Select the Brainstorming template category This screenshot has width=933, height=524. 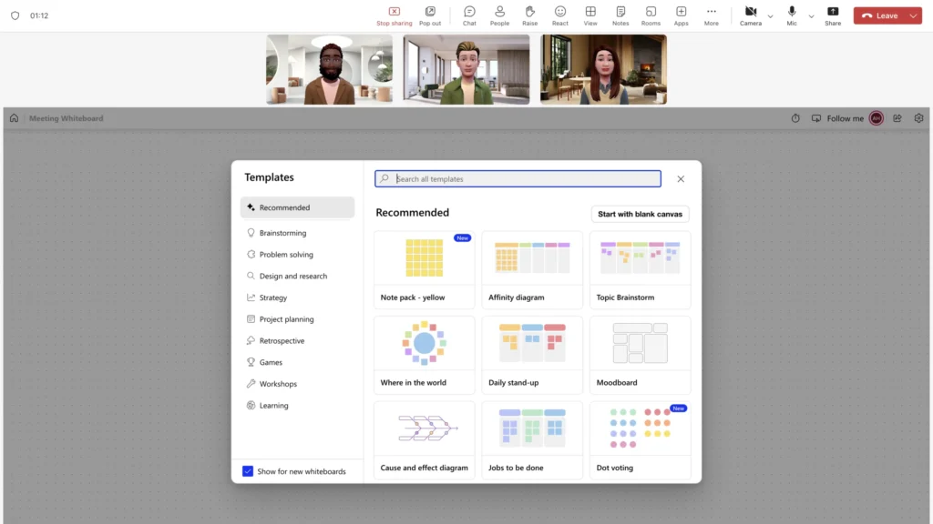(282, 232)
